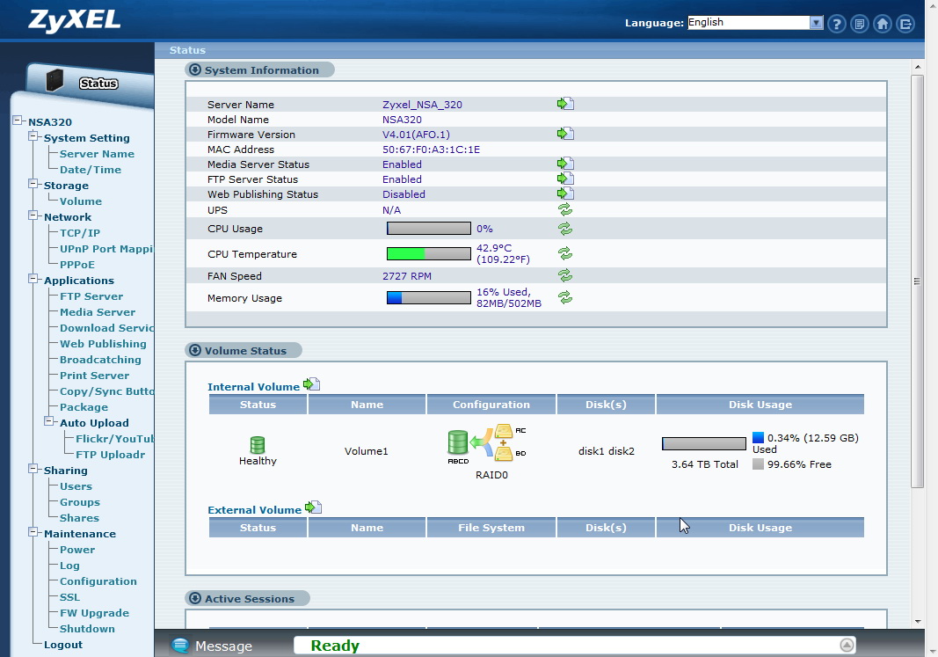Expand message bar with up-arrow icon
Screen dimensions: 938x657
point(847,645)
